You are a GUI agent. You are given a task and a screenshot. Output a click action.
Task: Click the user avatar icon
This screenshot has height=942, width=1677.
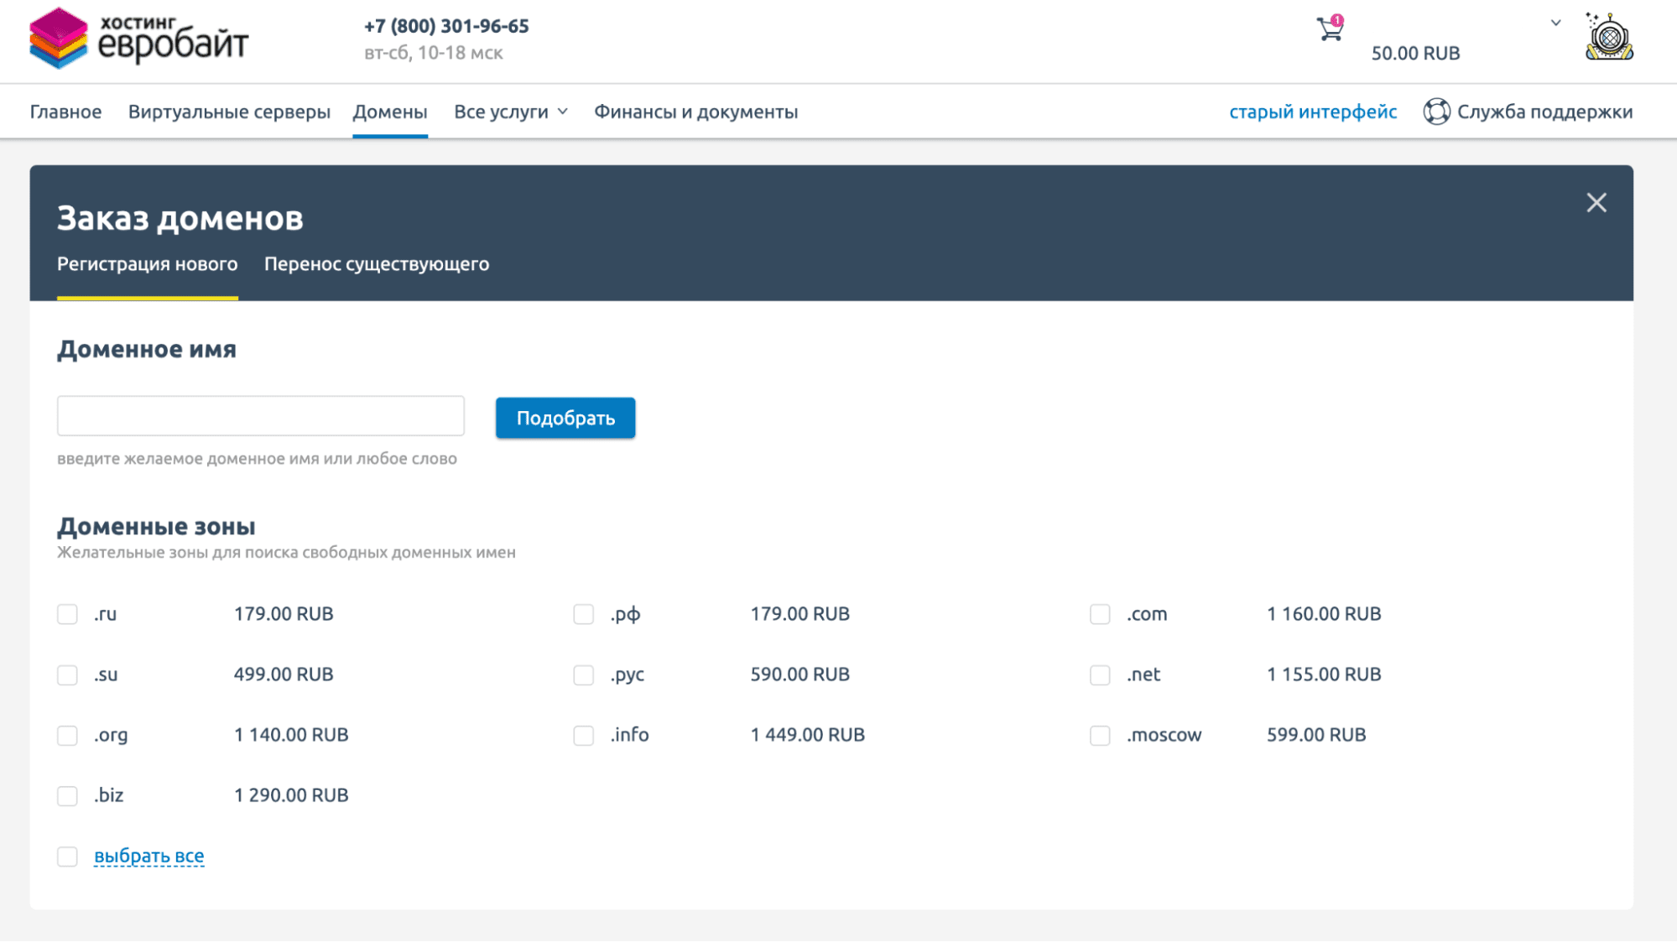[1608, 37]
